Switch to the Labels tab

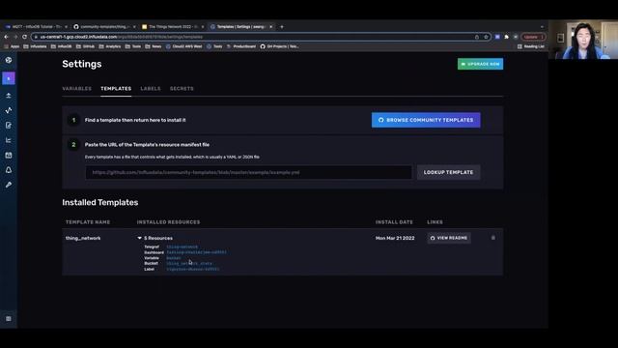[x=151, y=89]
